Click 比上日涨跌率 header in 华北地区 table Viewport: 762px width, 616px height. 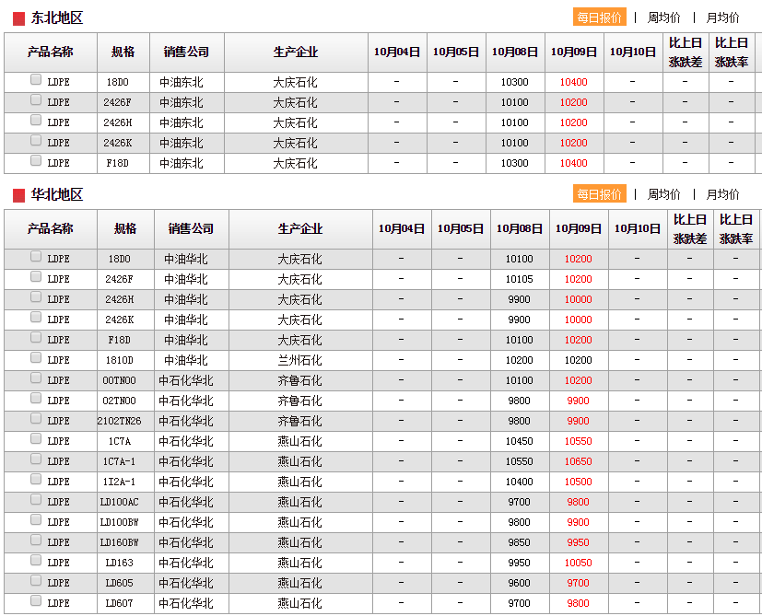click(x=736, y=229)
